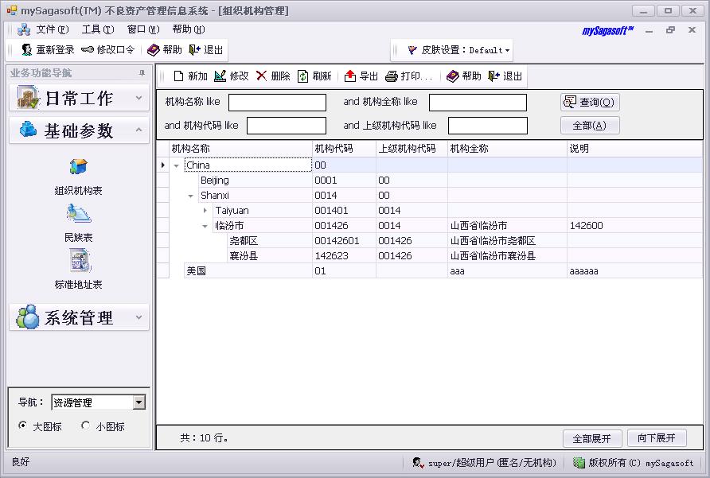Expand the System Management (系统管理) chevron
Viewport: 710px width, 478px height.
click(x=139, y=317)
